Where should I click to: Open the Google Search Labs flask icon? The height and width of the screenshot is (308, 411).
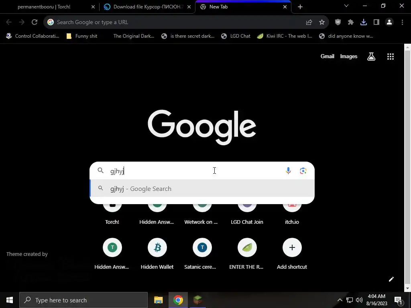point(371,56)
